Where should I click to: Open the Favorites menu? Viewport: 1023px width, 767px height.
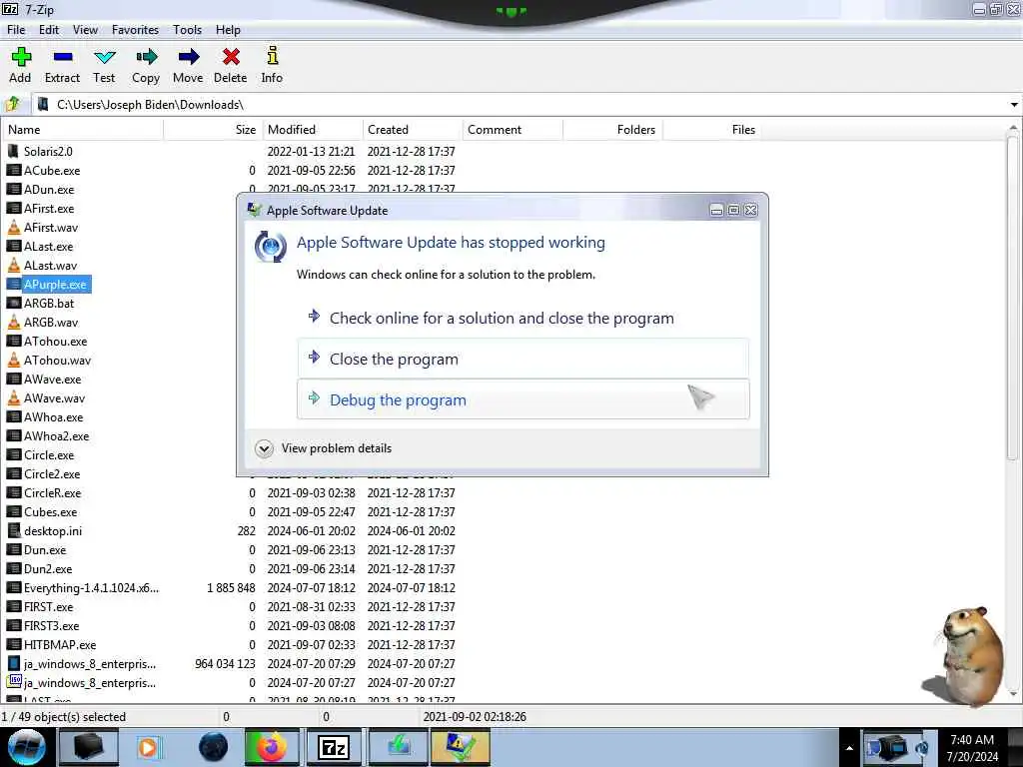[135, 30]
